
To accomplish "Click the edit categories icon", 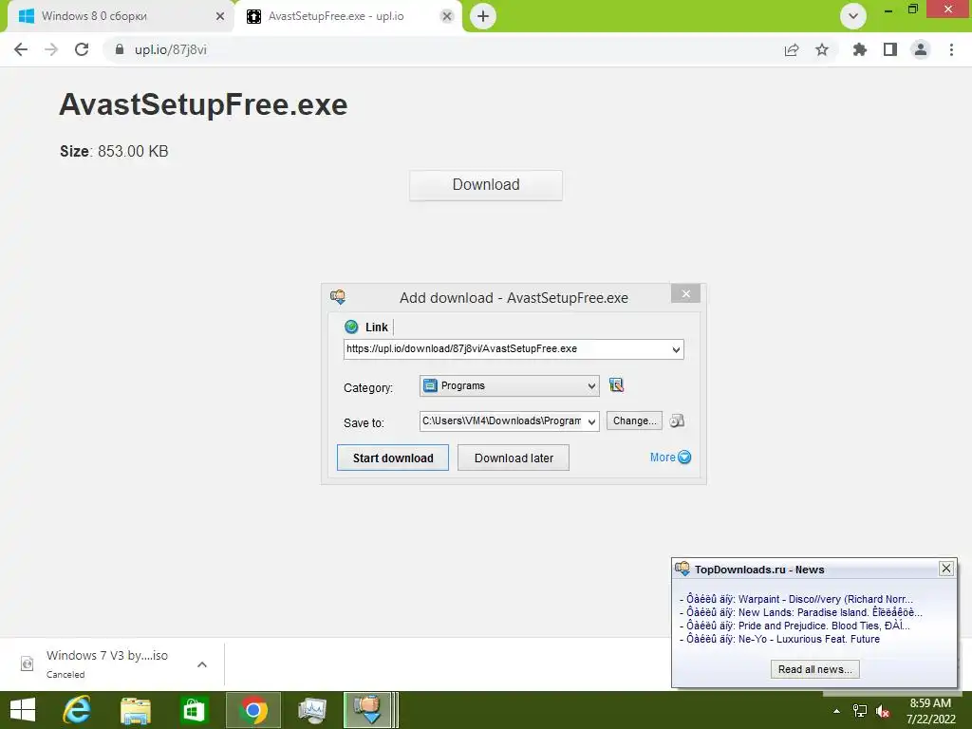I will [x=616, y=385].
